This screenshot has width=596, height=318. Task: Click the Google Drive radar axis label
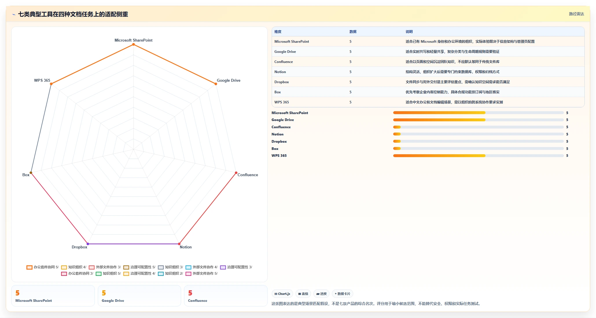229,80
